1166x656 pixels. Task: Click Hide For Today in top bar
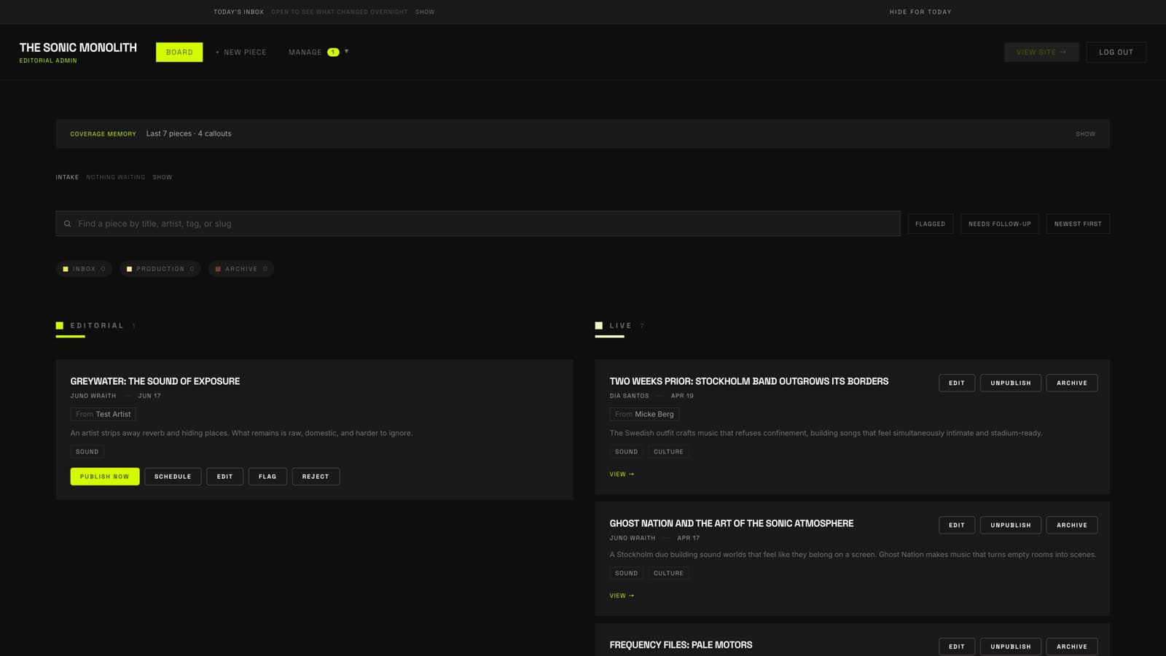[920, 12]
